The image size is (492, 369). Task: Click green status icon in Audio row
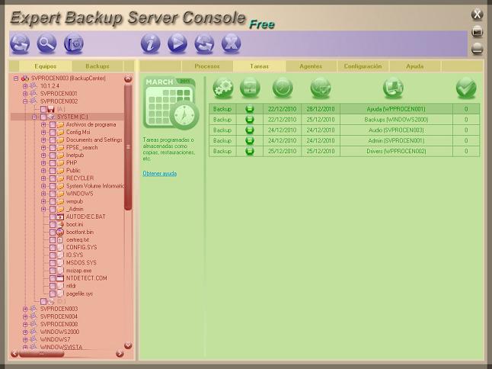250,130
